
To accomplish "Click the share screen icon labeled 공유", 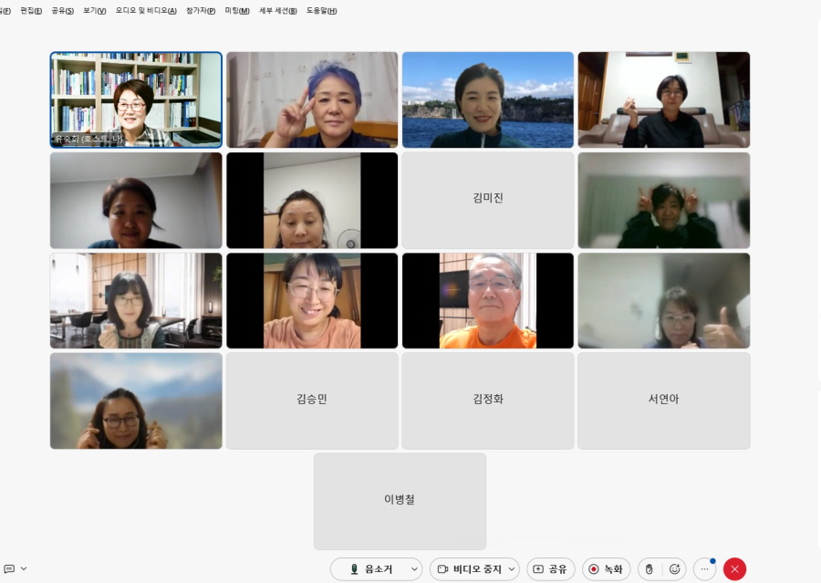I will [x=538, y=569].
